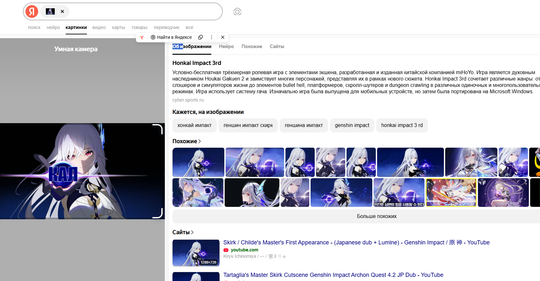
Task: Click the genshin impact tag
Action: tap(352, 125)
